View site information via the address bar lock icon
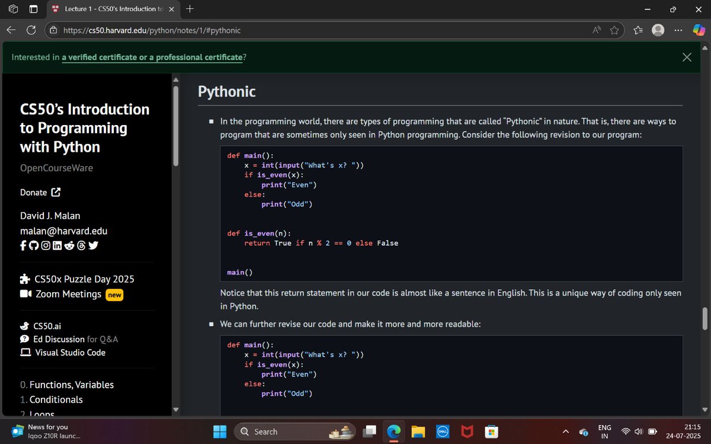Screen dimensions: 711x444 pos(53,30)
